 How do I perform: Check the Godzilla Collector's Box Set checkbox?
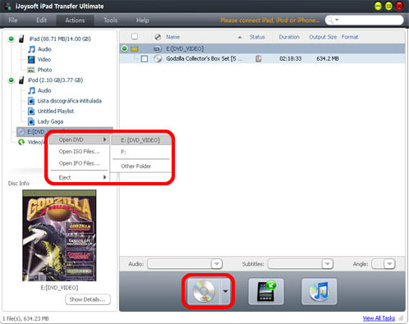(145, 58)
